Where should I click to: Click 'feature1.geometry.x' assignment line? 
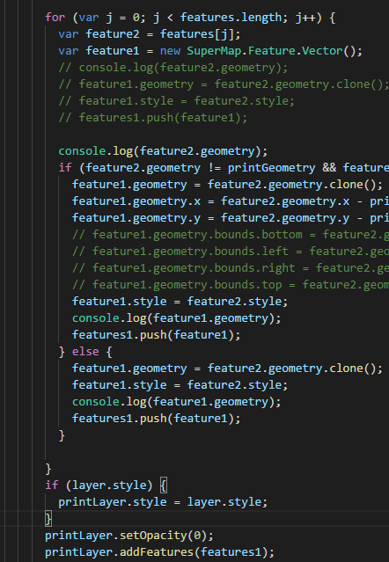(x=231, y=201)
